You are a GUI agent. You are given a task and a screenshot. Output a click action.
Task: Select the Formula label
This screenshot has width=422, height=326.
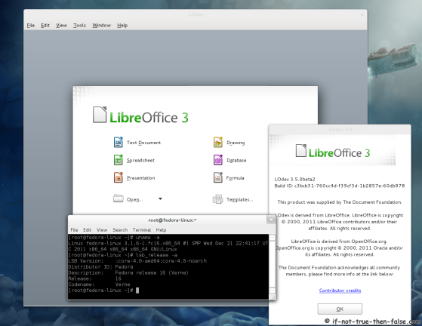coord(235,178)
